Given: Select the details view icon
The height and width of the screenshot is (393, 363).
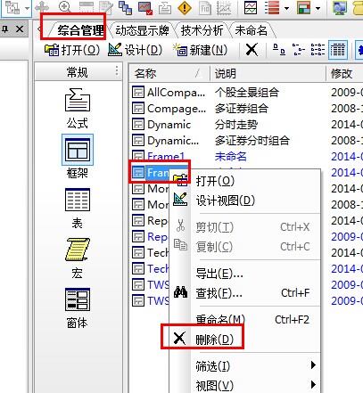Looking at the screenshot, I should (x=338, y=50).
